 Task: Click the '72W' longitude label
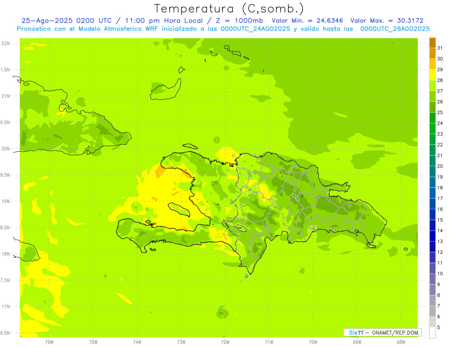(225, 342)
